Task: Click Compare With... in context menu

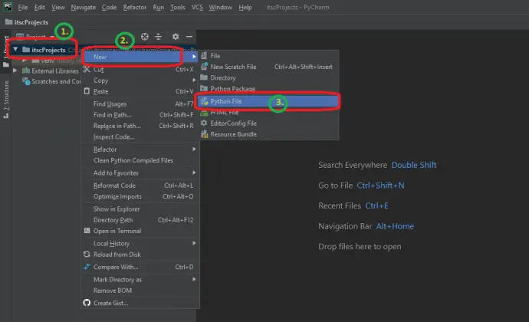Action: click(115, 267)
